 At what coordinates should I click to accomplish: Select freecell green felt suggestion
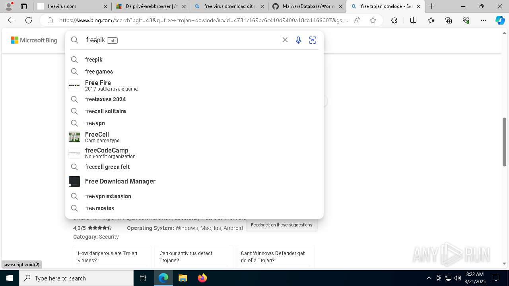pos(194,167)
